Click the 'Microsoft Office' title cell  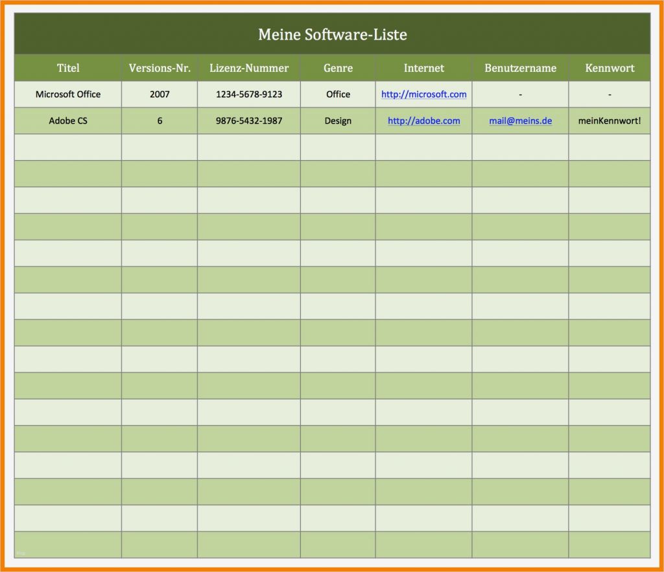click(67, 95)
